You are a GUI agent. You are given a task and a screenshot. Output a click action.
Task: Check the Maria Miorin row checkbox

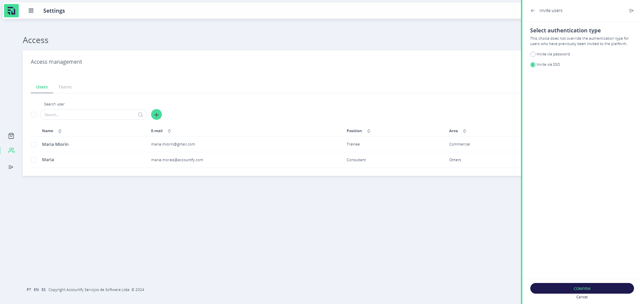34,144
